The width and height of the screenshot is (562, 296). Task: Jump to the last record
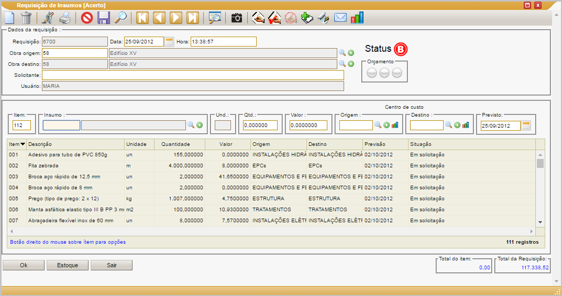[192, 18]
